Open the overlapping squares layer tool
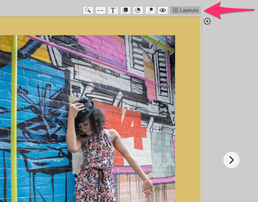The image size is (258, 202). click(125, 10)
